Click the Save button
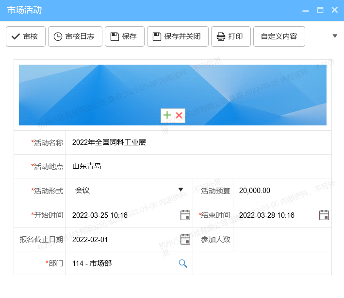The image size is (344, 298). 124,36
